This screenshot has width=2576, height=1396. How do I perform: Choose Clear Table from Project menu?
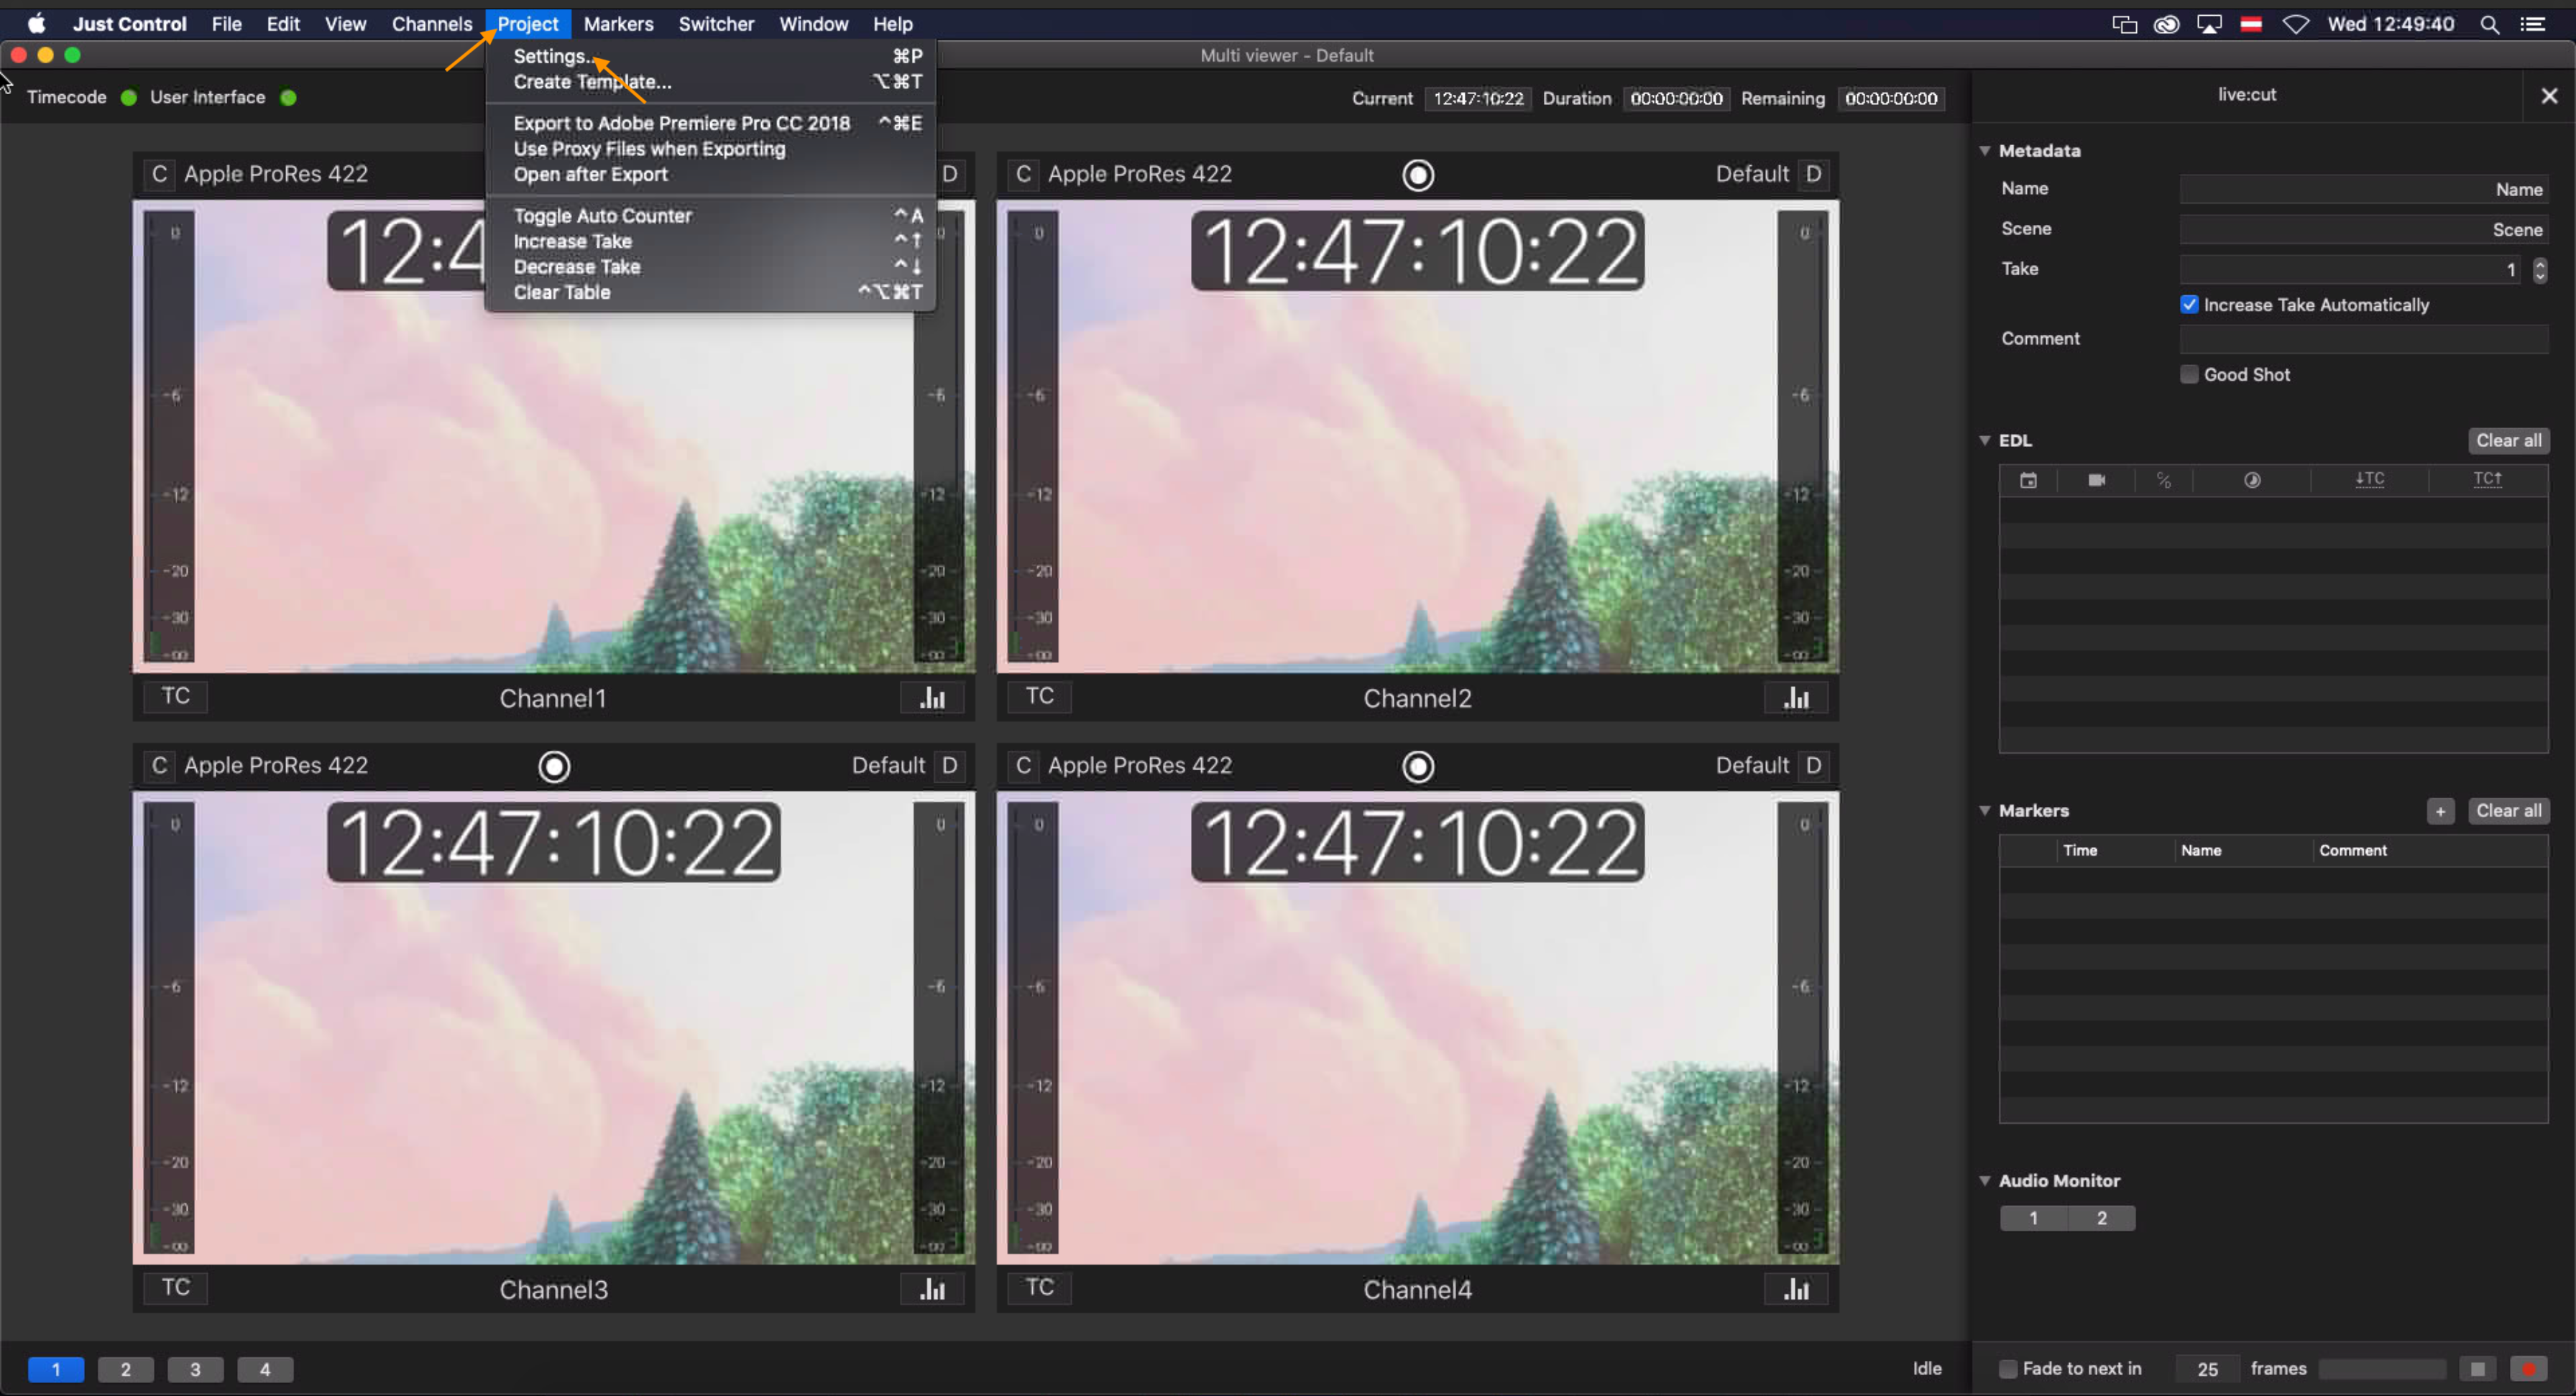tap(711, 293)
